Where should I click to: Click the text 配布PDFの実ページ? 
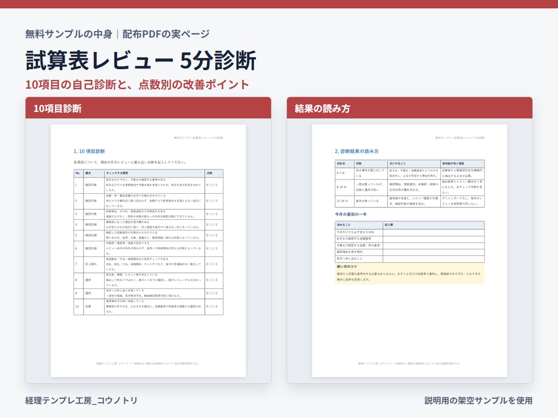pyautogui.click(x=166, y=34)
